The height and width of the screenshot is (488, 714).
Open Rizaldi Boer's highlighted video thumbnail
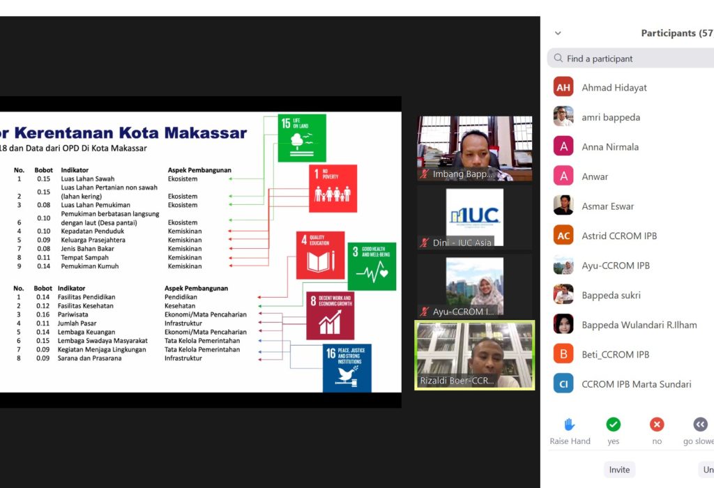pos(474,354)
